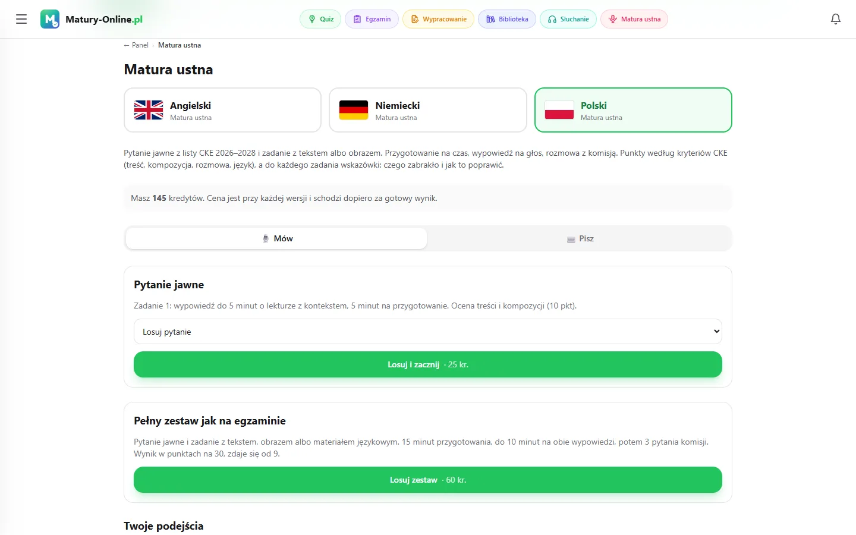Expand the Losuj pytanie dropdown
Viewport: 856px width, 535px height.
click(x=428, y=332)
